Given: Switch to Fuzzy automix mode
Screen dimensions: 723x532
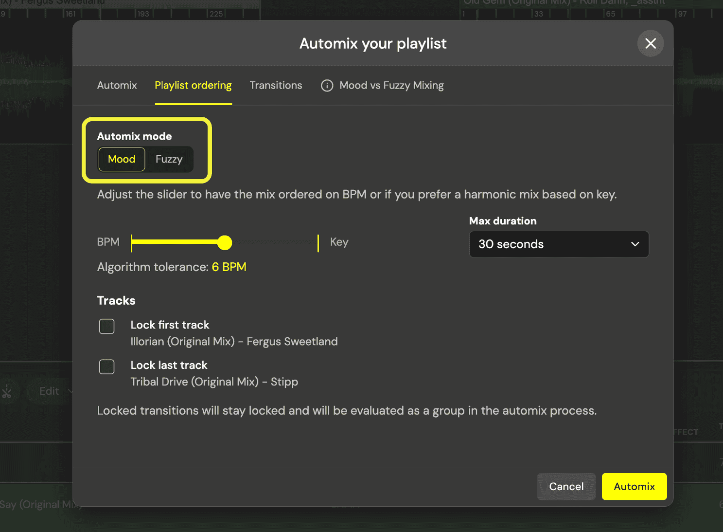Looking at the screenshot, I should click(169, 159).
